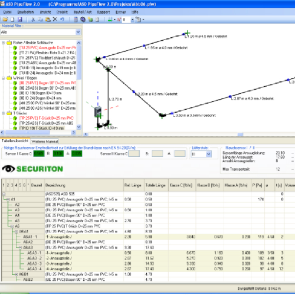Click the Cut scissors icon

33,19
